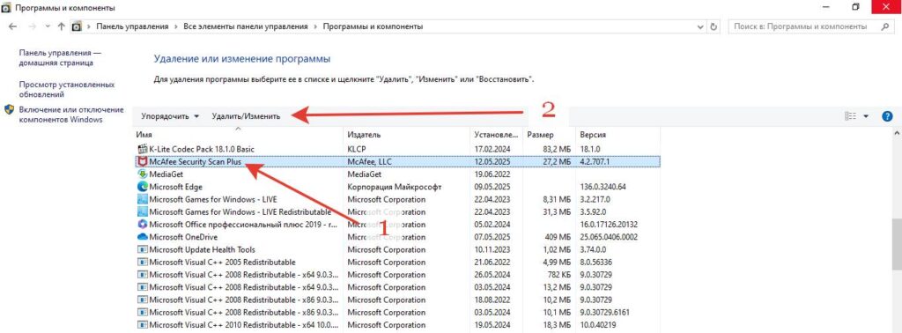902x333 pixels.
Task: Click the Microsoft OneDrive cloud icon
Action: (x=143, y=237)
